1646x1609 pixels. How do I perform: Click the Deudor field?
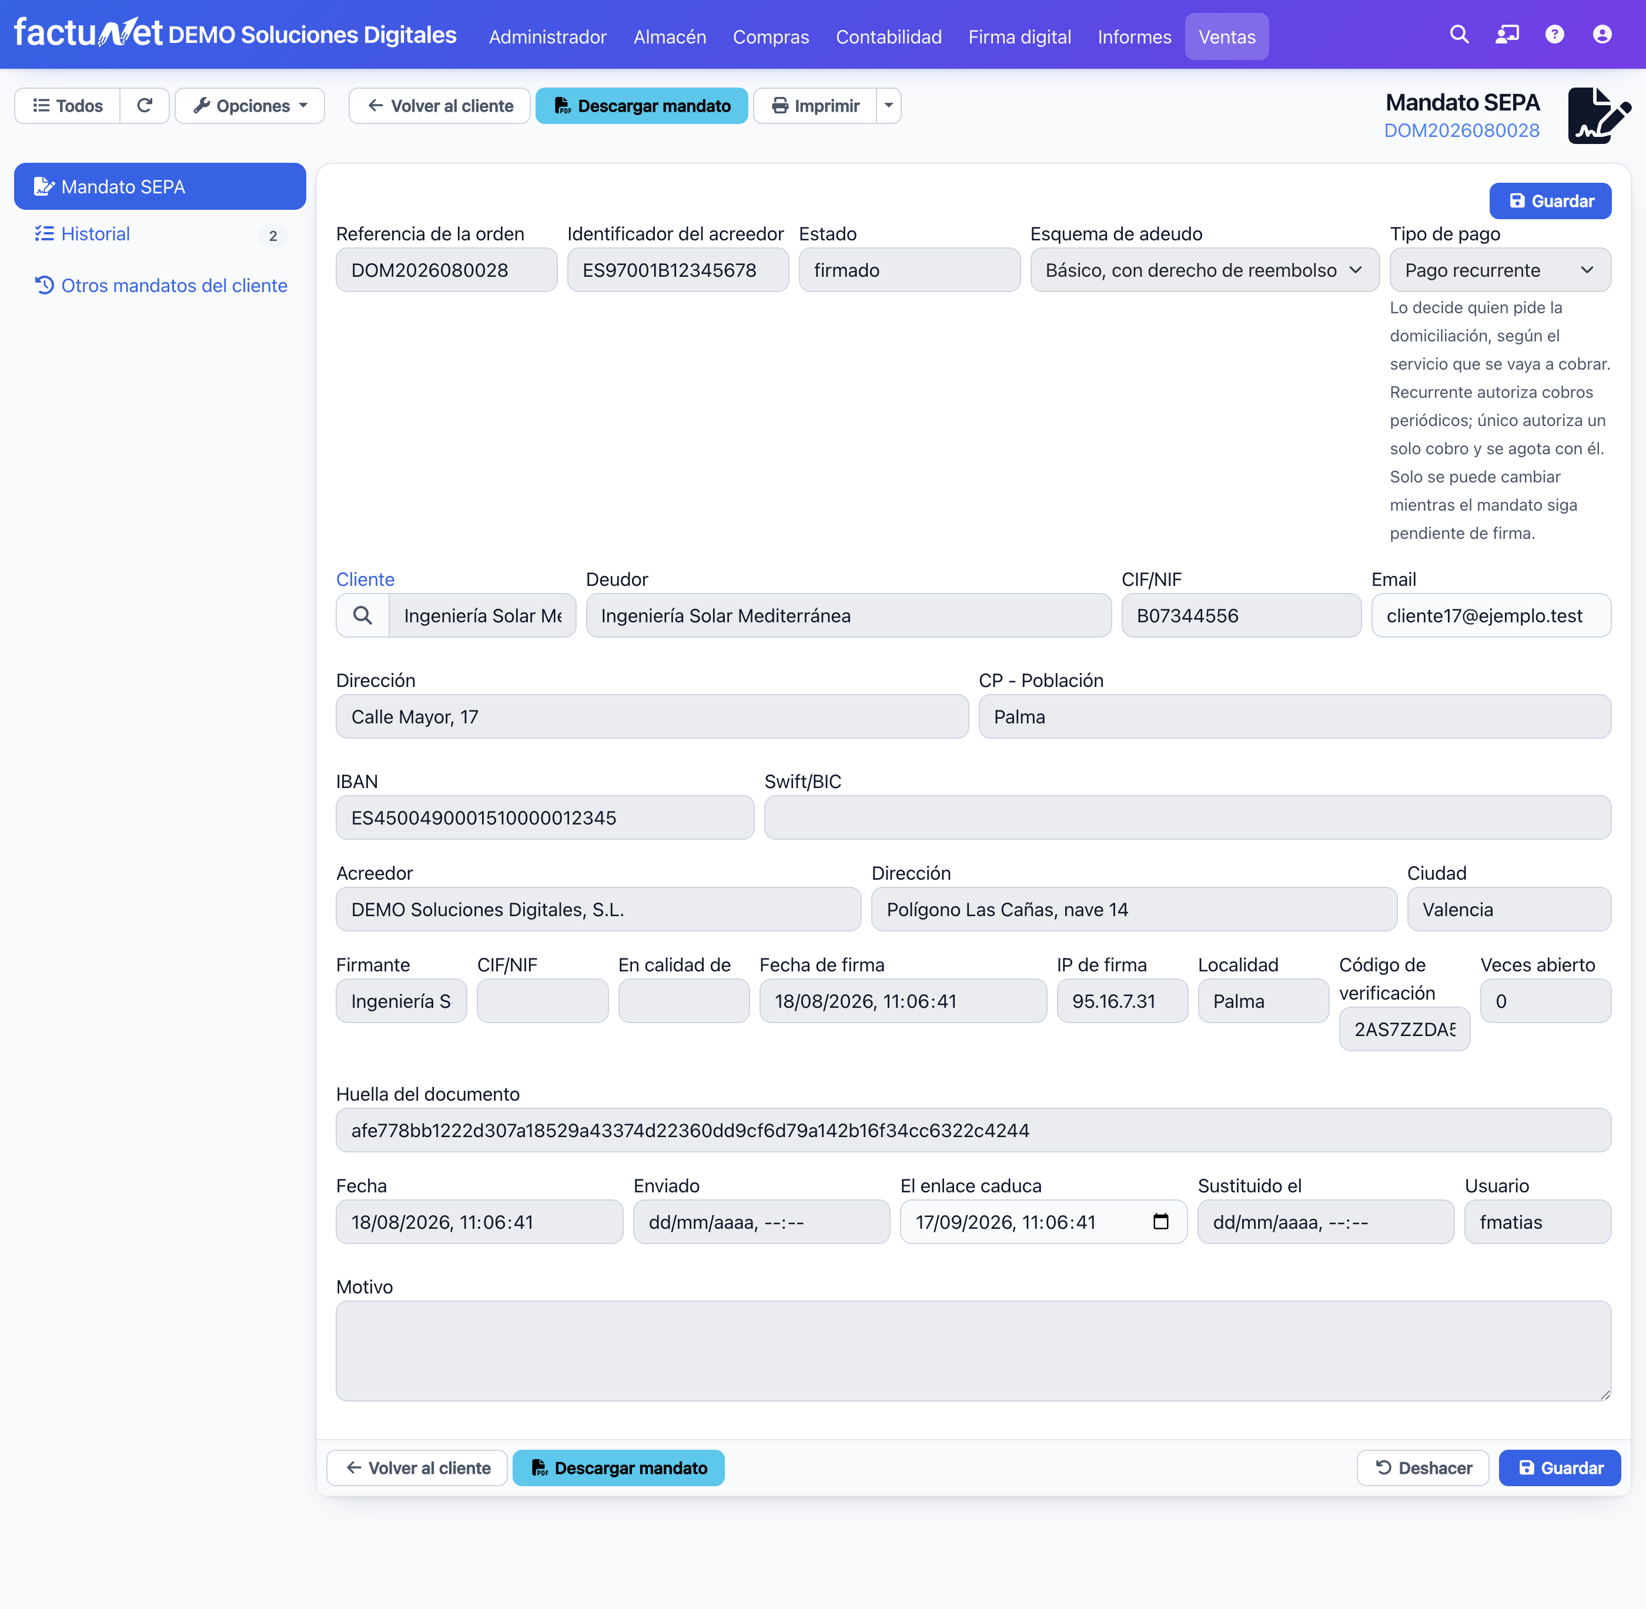point(849,615)
